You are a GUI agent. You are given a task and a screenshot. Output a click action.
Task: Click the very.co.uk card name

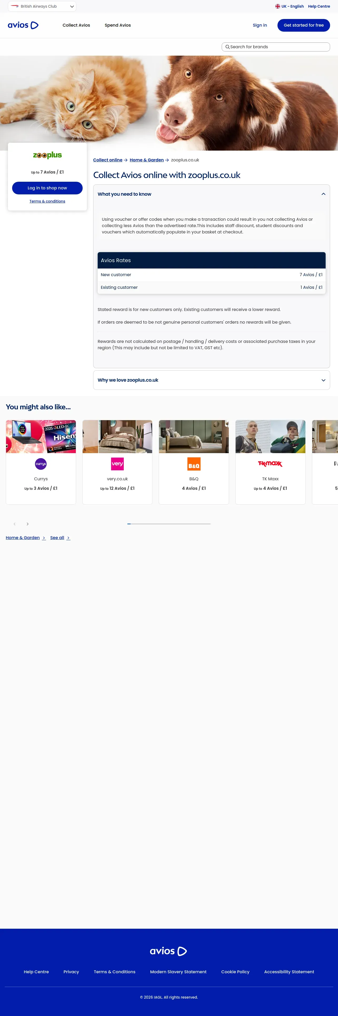tap(117, 479)
